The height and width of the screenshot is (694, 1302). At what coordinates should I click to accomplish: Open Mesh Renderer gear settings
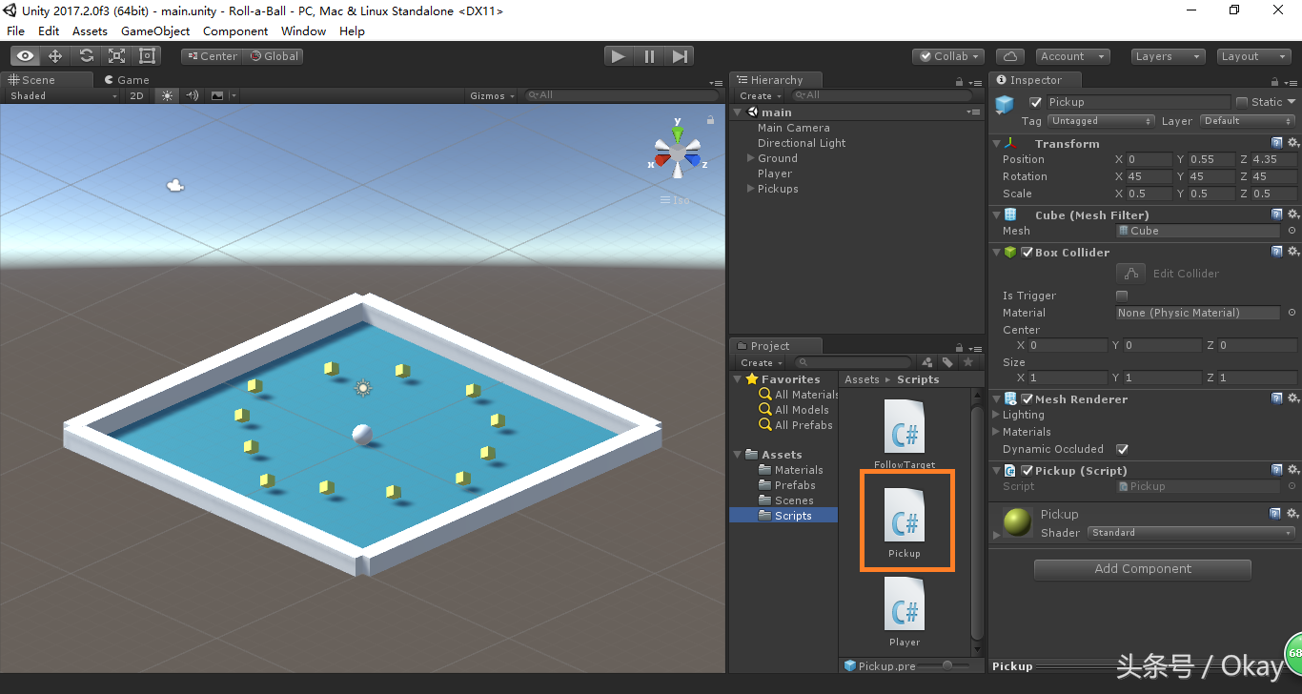[x=1292, y=398]
